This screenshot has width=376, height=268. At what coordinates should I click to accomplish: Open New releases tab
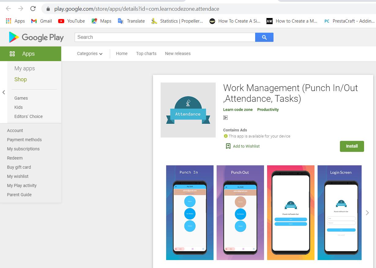[178, 53]
